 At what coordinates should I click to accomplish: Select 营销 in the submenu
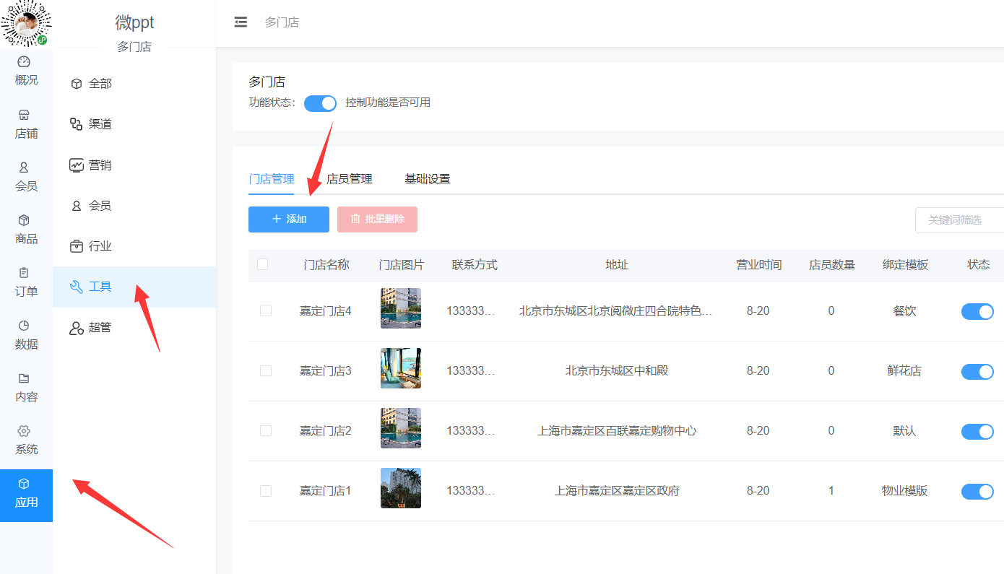(x=100, y=165)
